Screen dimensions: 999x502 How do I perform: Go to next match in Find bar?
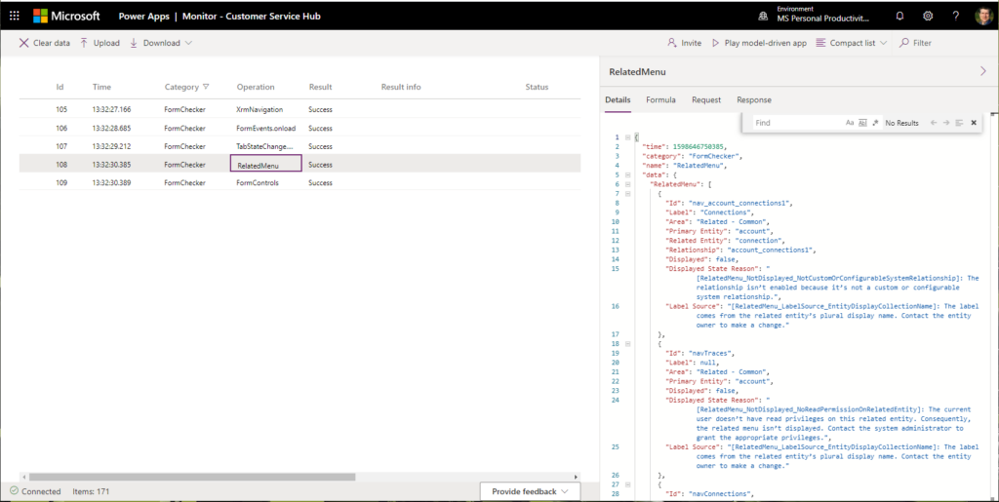[x=946, y=123]
